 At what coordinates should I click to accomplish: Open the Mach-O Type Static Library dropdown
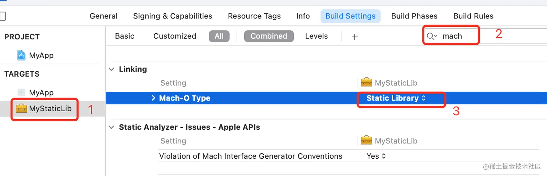click(x=396, y=98)
